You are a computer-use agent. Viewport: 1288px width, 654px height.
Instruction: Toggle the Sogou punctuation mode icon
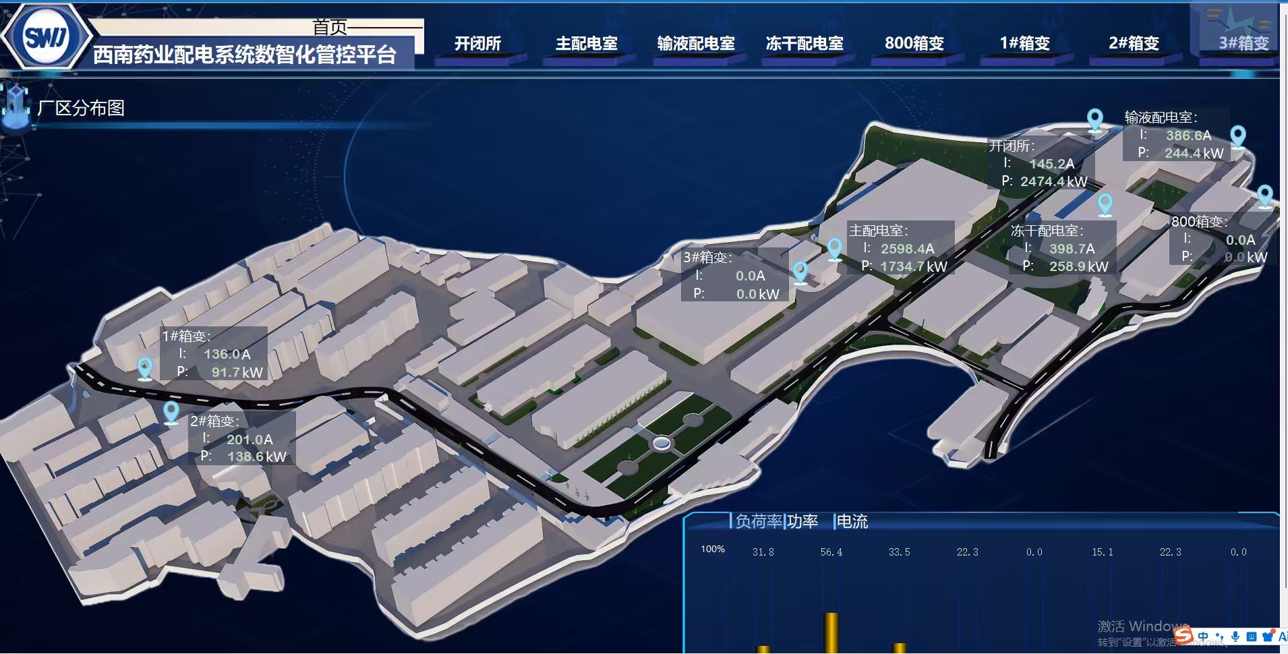coord(1219,636)
